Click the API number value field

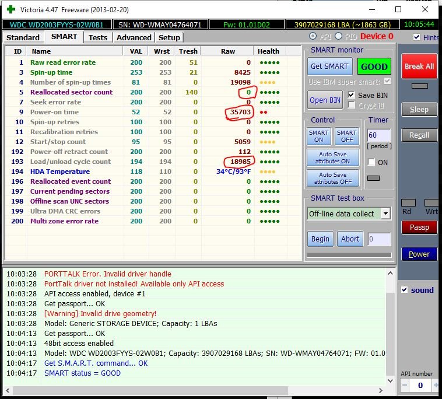coord(420,385)
